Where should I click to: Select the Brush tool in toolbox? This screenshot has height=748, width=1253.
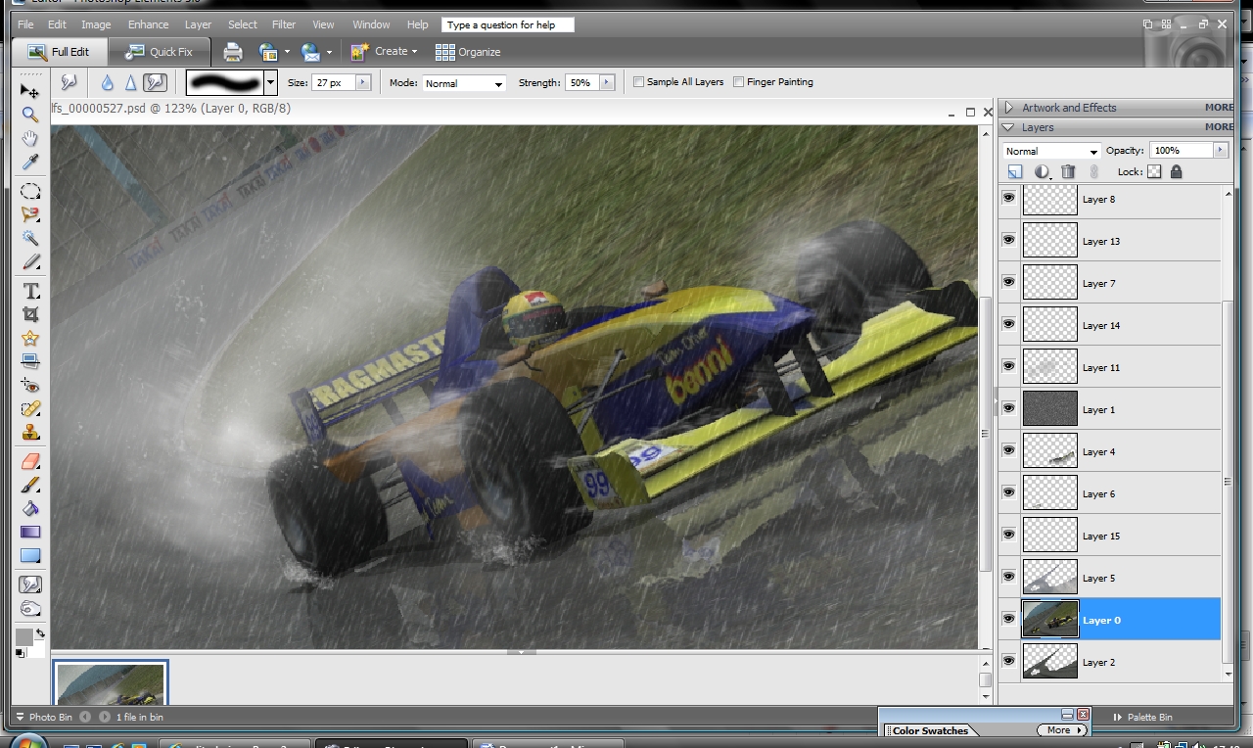coord(30,485)
